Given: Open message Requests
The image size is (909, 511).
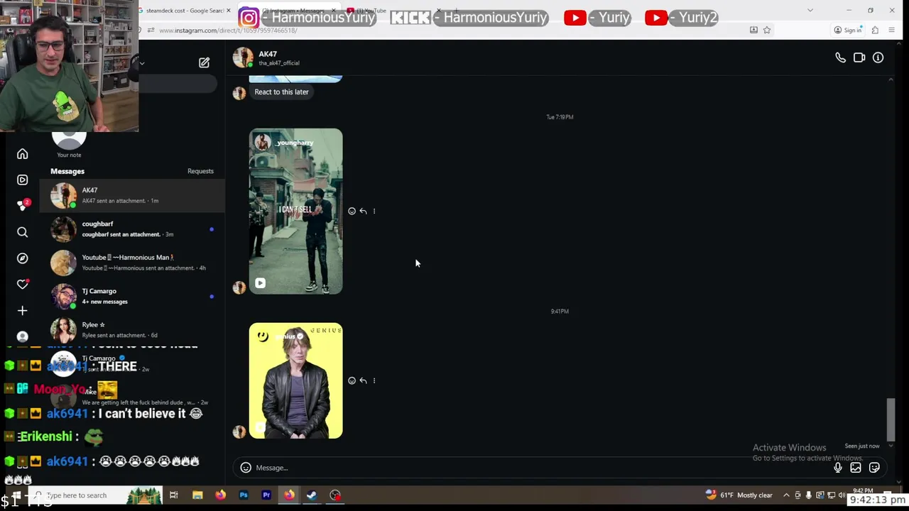Looking at the screenshot, I should 200,171.
